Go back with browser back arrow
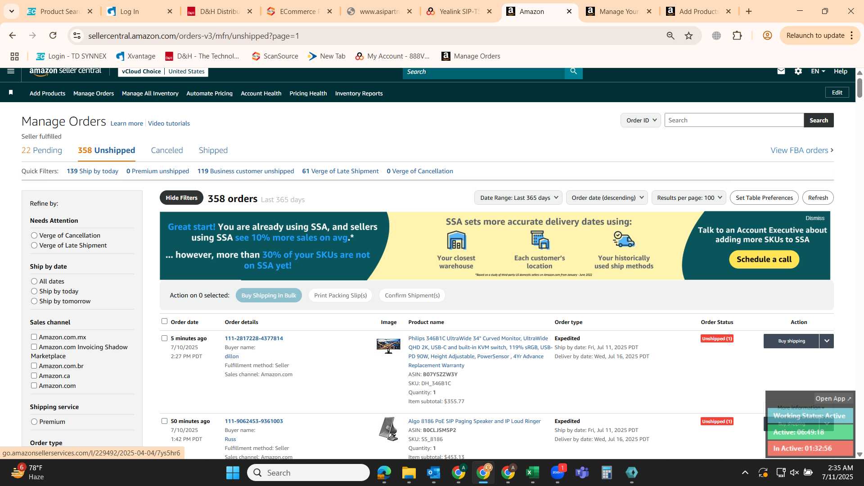 (x=13, y=36)
